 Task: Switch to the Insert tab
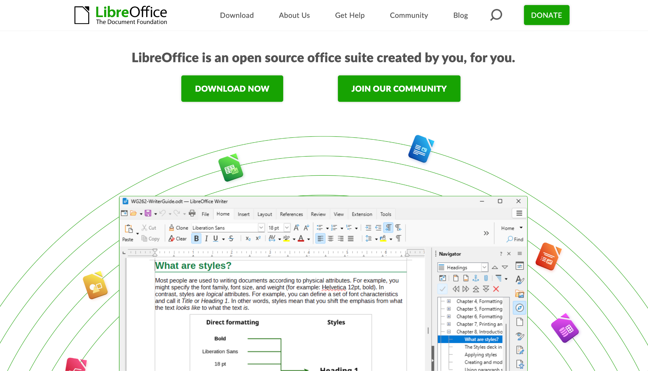(x=244, y=214)
